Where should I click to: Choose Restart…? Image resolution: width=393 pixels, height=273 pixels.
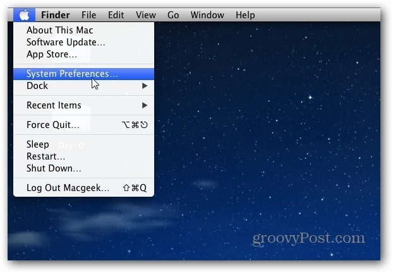[83, 156]
